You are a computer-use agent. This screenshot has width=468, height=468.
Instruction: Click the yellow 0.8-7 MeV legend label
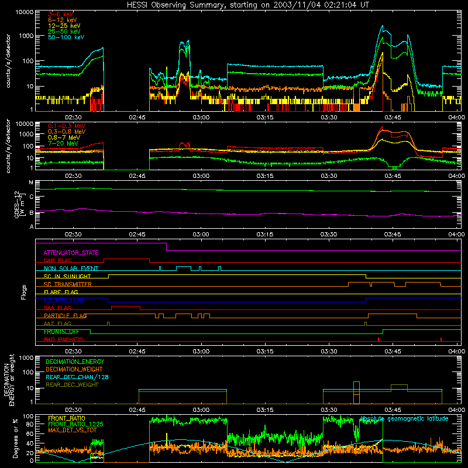(x=64, y=137)
